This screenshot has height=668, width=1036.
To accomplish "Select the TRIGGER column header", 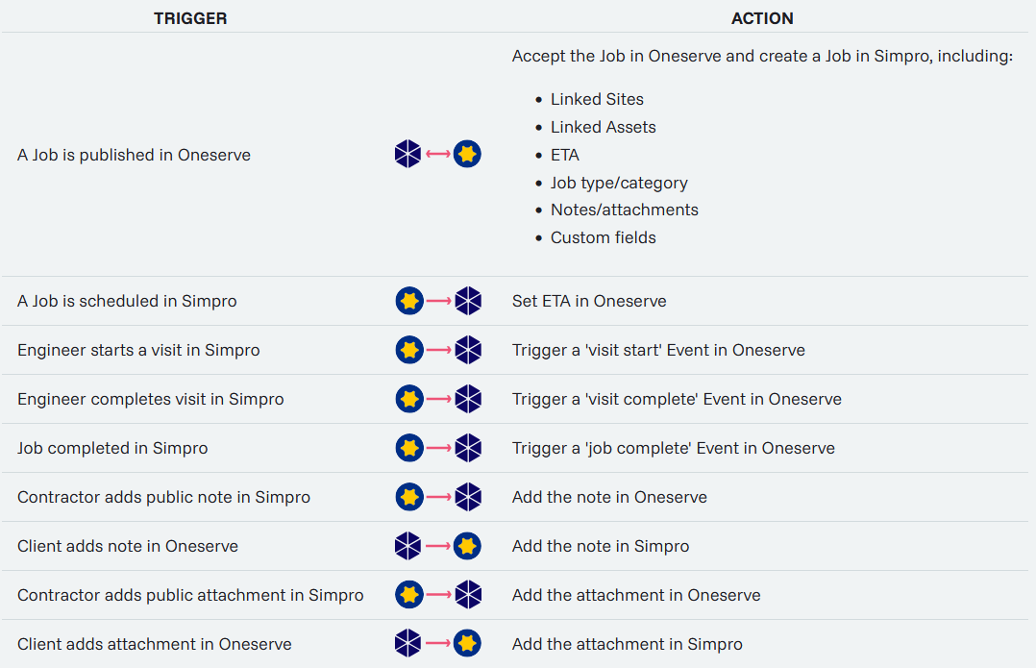I will 190,18.
